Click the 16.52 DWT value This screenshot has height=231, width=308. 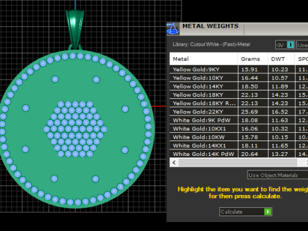pos(280,112)
